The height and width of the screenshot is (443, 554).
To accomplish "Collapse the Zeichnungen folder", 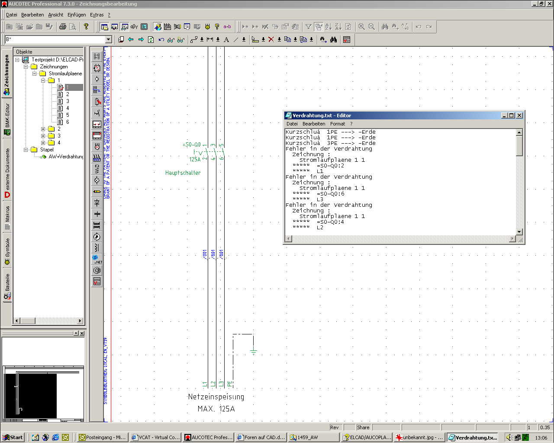I will 26,67.
